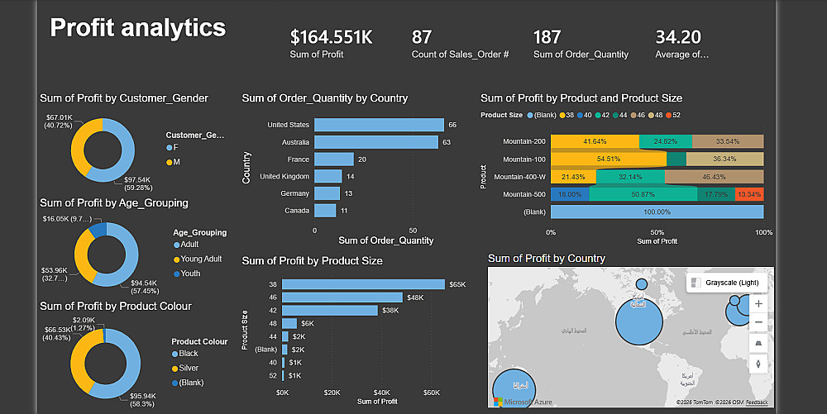Select the Silver product colour legend
Viewport: 827px width, 414px height.
pos(185,369)
